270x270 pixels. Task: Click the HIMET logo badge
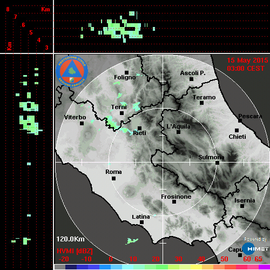coord(255,249)
